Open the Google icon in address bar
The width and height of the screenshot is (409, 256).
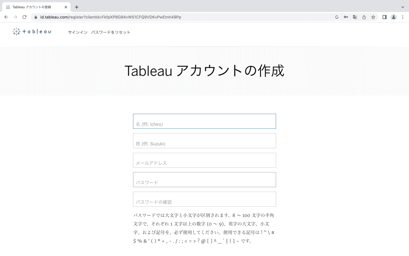[x=337, y=17]
